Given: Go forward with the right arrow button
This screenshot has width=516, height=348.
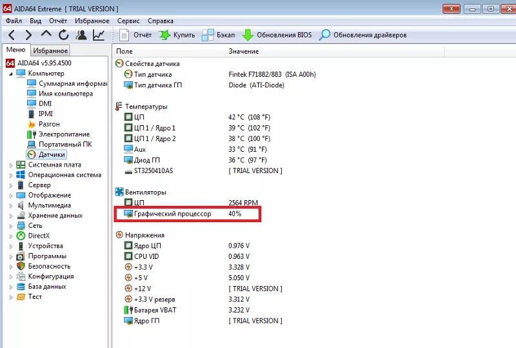Looking at the screenshot, I should tap(28, 35).
